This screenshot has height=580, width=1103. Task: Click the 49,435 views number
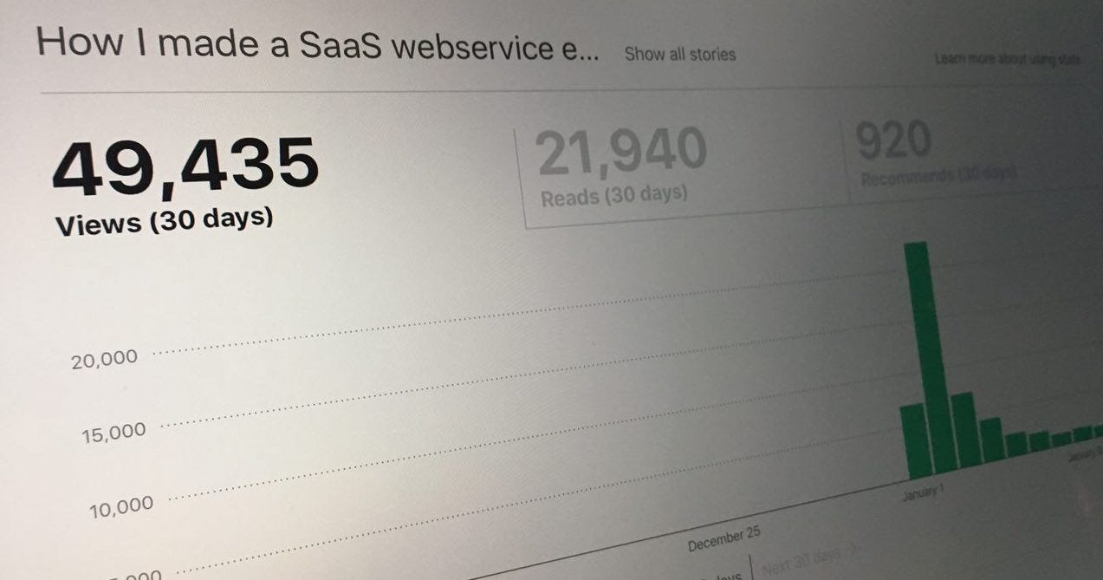click(x=185, y=166)
